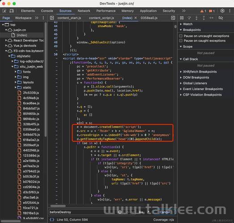This screenshot has width=234, height=223.
Task: Expand the React Developer Tools tree node
Action: tap(6, 40)
